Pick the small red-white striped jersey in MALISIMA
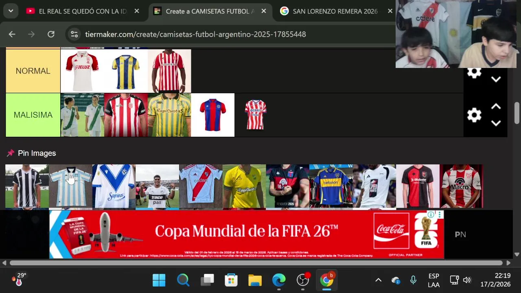521x293 pixels. [256, 115]
